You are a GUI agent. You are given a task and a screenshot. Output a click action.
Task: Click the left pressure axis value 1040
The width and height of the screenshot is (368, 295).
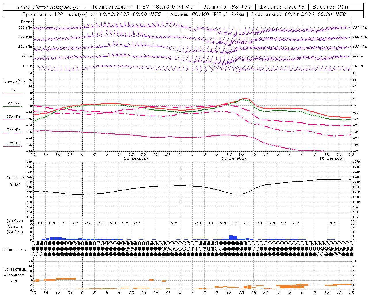coord(28,162)
